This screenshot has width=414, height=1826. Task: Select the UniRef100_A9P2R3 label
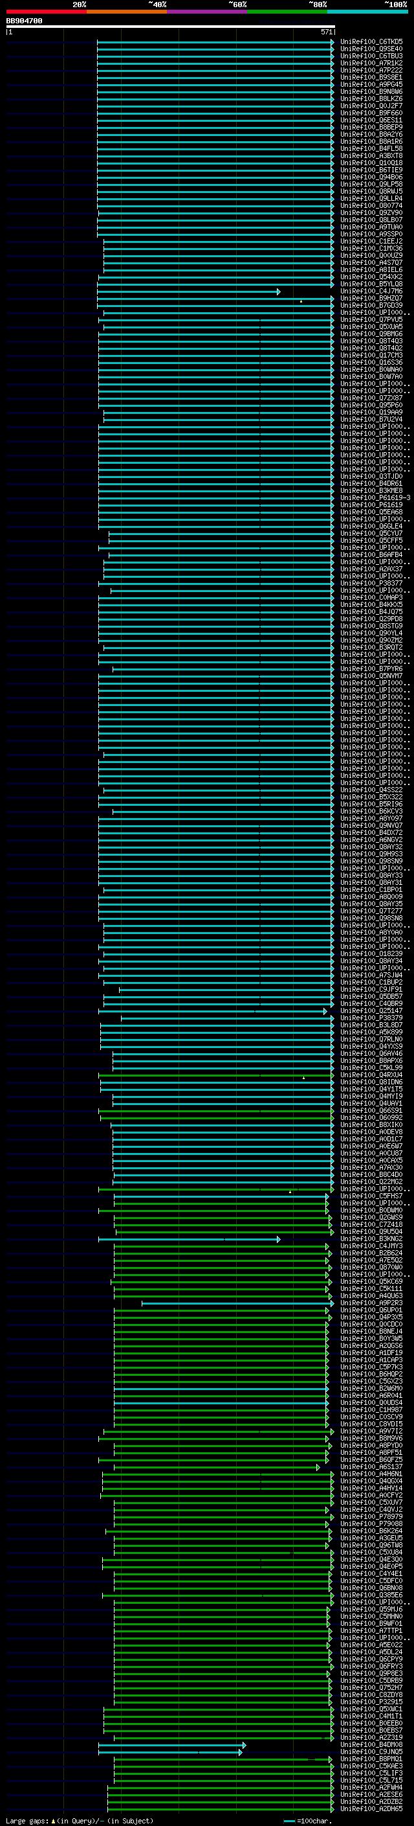(x=371, y=1303)
